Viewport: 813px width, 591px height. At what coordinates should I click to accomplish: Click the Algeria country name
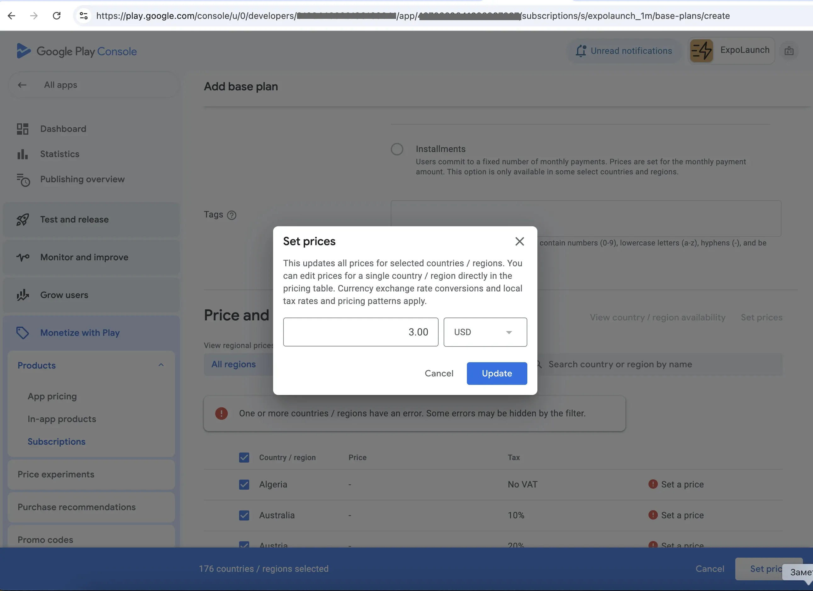point(273,485)
